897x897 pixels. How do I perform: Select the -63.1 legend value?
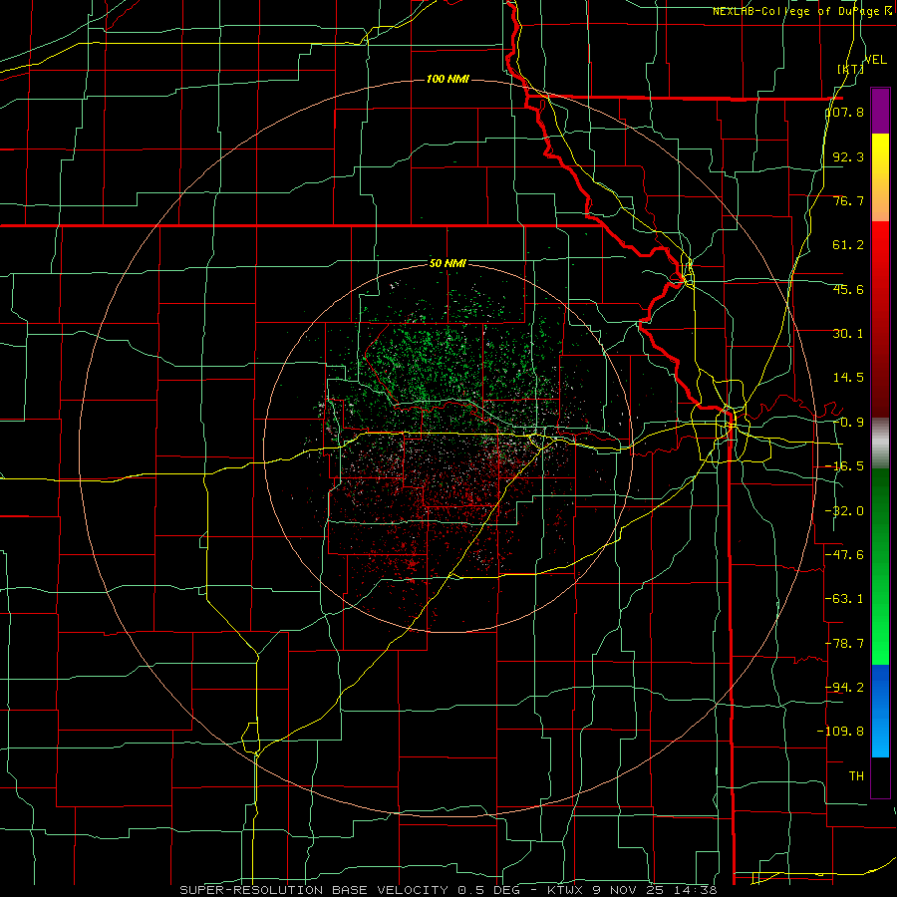(x=844, y=599)
